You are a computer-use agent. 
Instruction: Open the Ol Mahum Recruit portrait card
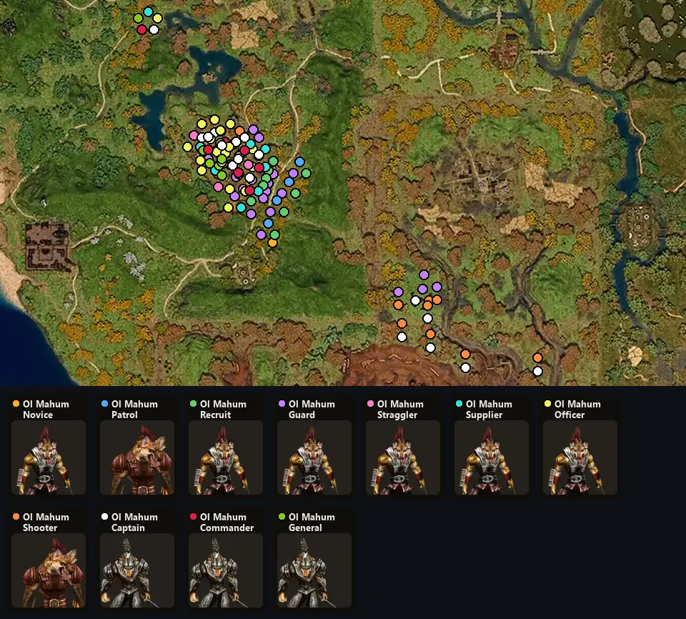click(226, 457)
